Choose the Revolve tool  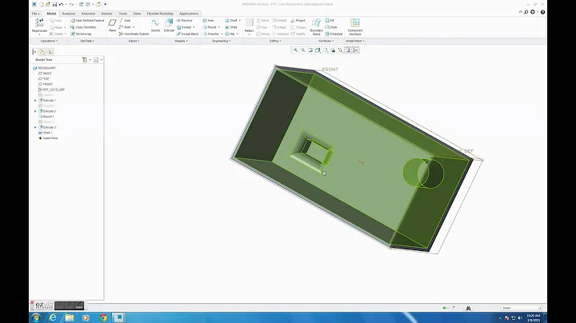(x=185, y=21)
